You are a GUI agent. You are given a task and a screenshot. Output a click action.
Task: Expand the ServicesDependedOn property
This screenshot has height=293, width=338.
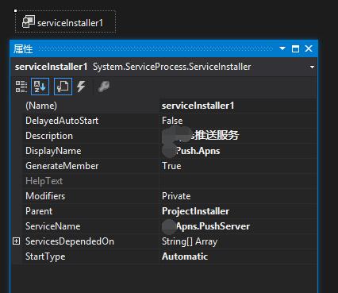(x=17, y=241)
